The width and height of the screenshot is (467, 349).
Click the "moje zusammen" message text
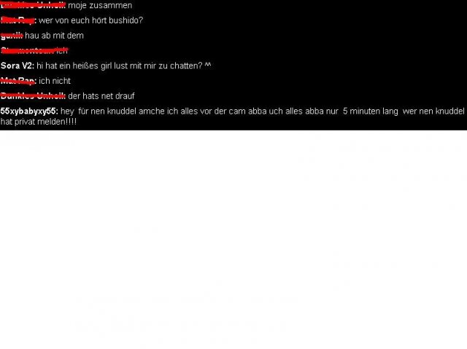(x=100, y=5)
